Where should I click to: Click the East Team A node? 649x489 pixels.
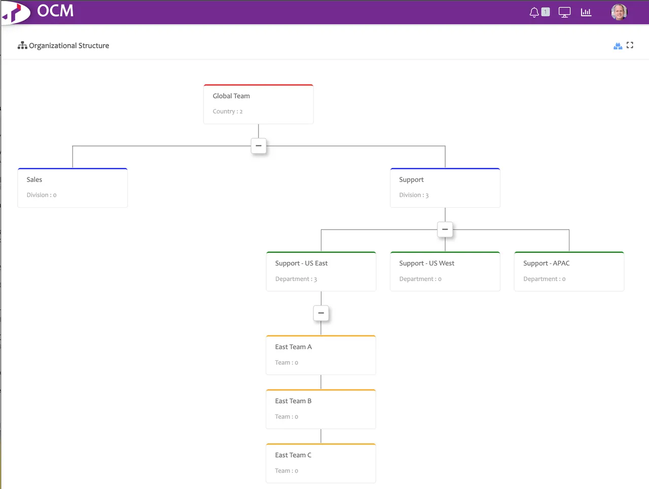pyautogui.click(x=321, y=355)
